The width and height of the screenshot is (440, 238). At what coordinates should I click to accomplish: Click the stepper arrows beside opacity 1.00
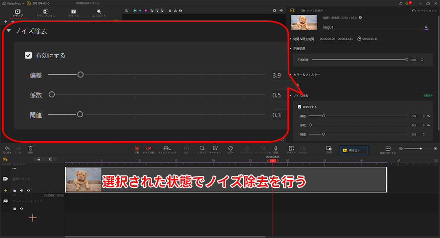[x=422, y=60]
